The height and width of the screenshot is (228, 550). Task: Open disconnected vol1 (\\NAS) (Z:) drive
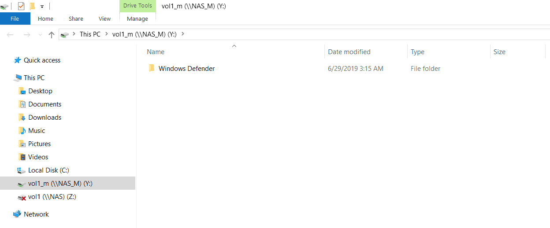pos(52,197)
